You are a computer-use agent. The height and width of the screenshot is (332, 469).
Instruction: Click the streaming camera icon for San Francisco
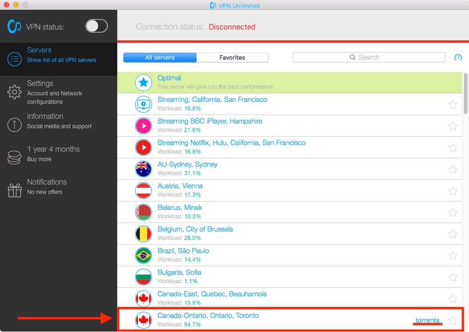point(144,104)
